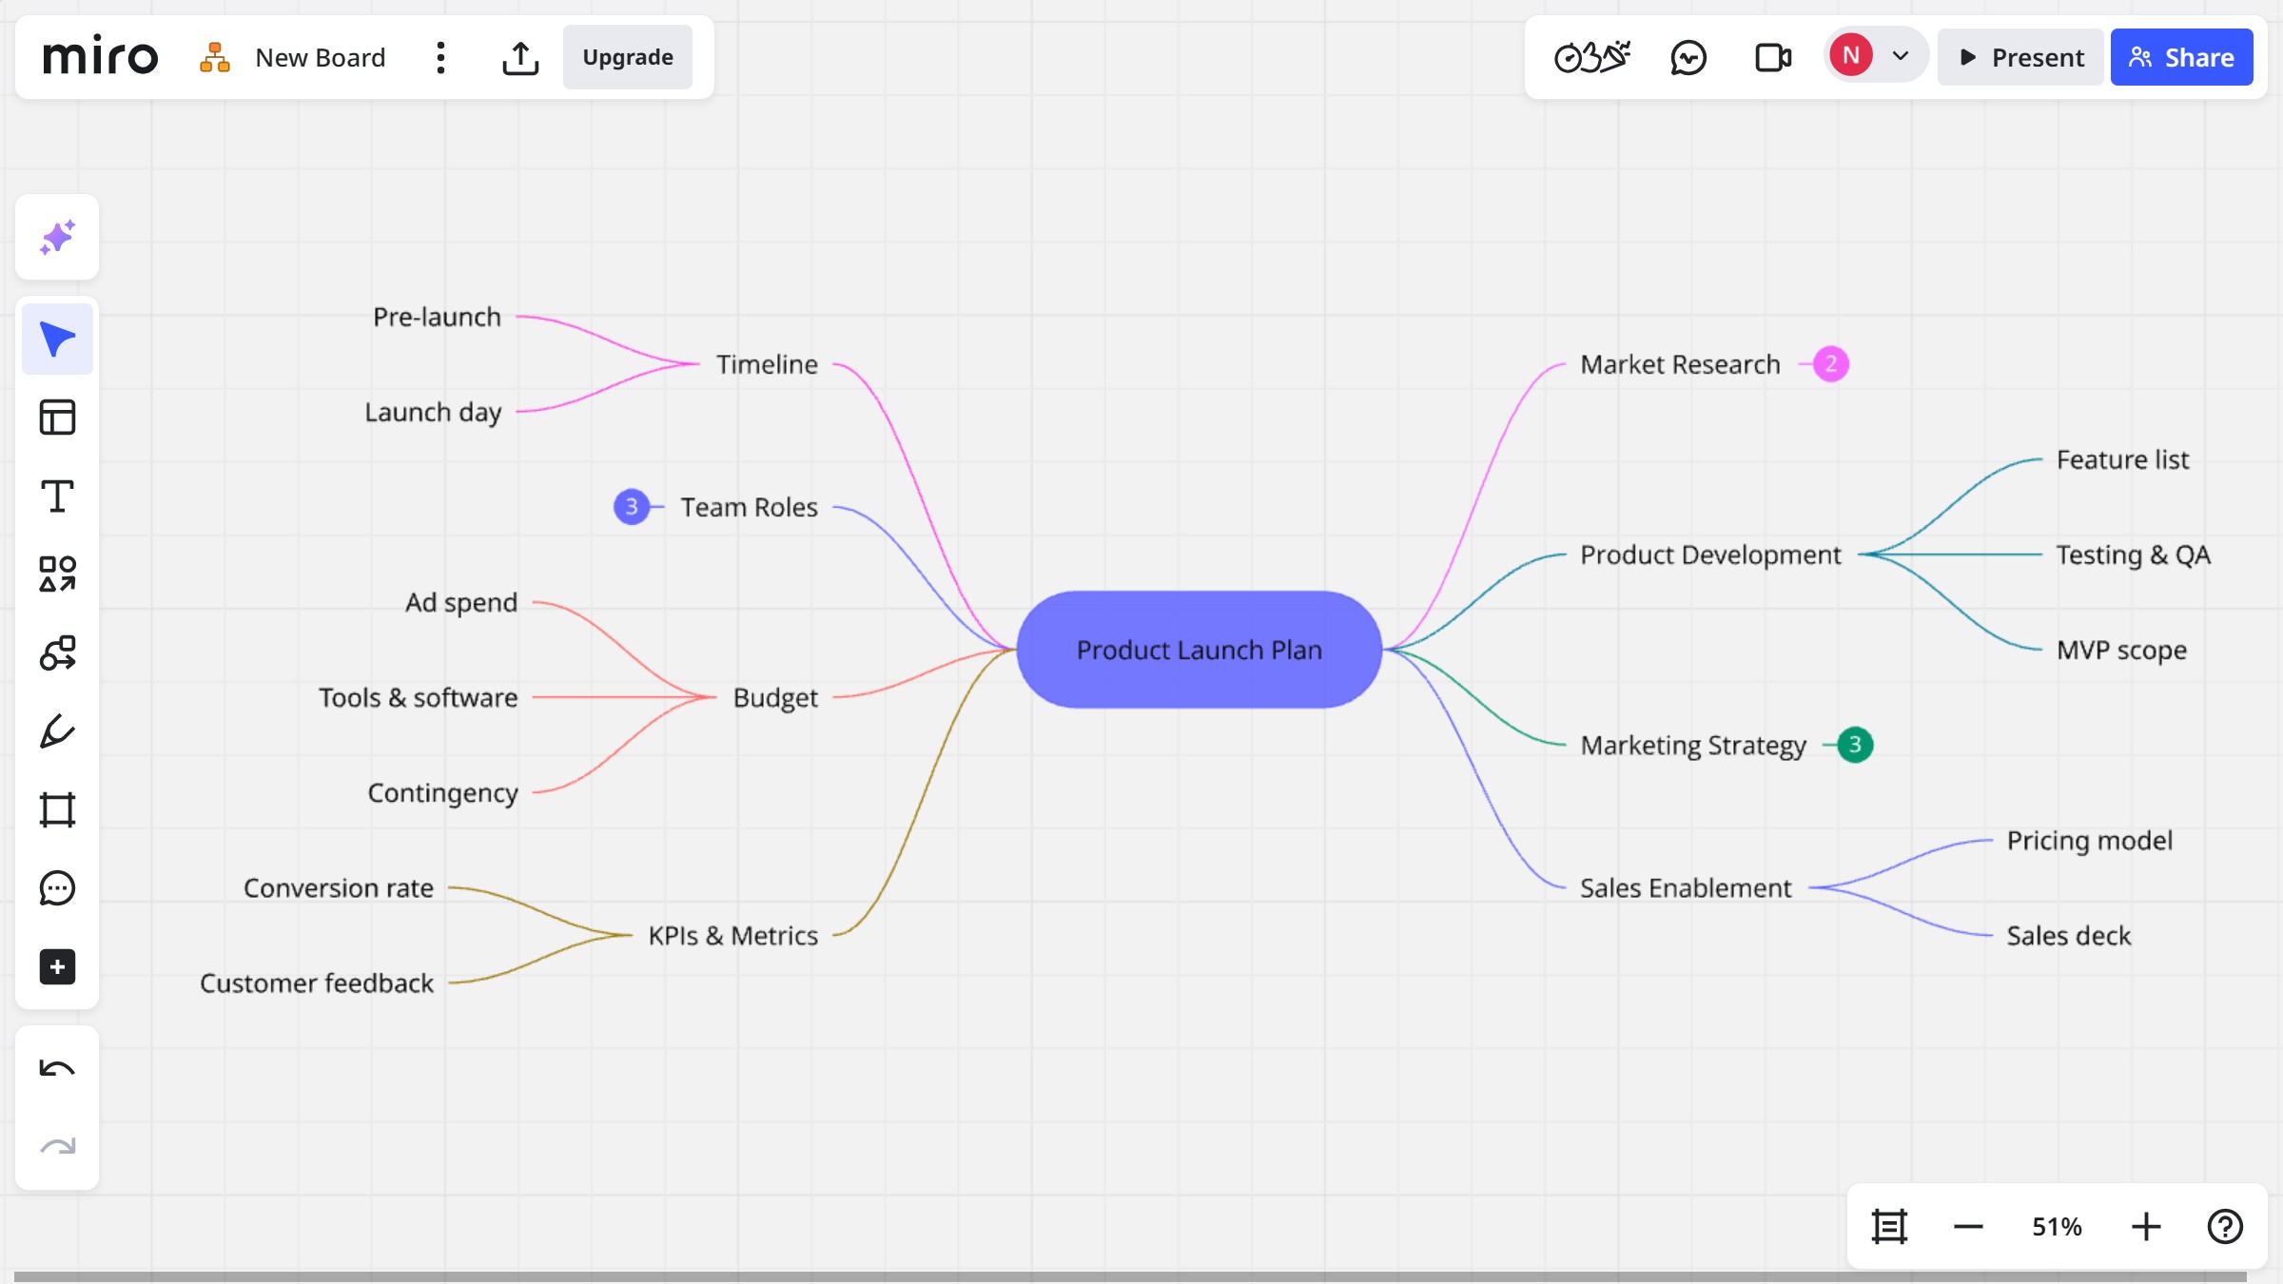Open the shapes and sticky notes picker

[57, 574]
